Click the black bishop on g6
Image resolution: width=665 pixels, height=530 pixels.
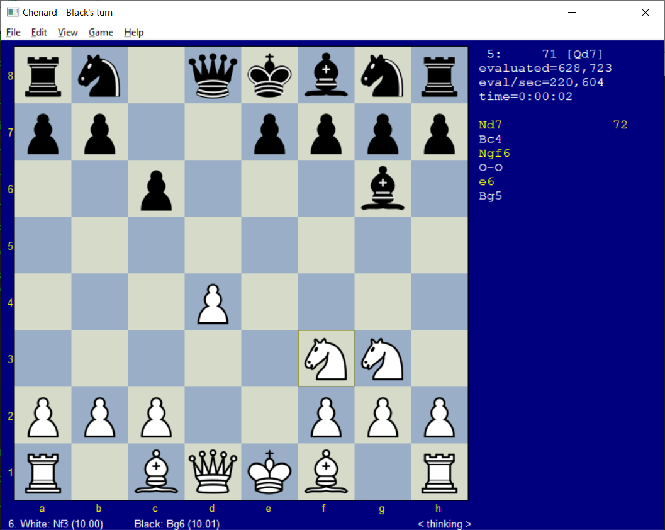tap(383, 189)
